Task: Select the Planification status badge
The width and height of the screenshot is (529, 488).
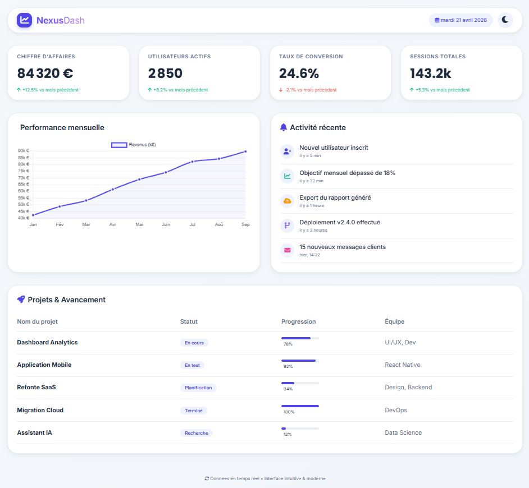Action: tap(198, 388)
